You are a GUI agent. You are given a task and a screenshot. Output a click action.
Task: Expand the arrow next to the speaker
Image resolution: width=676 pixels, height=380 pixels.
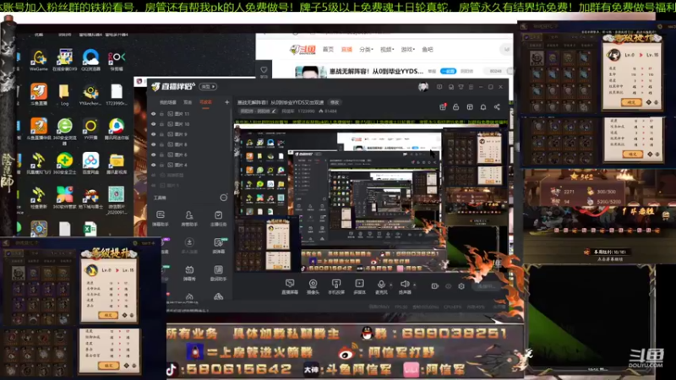tap(414, 285)
